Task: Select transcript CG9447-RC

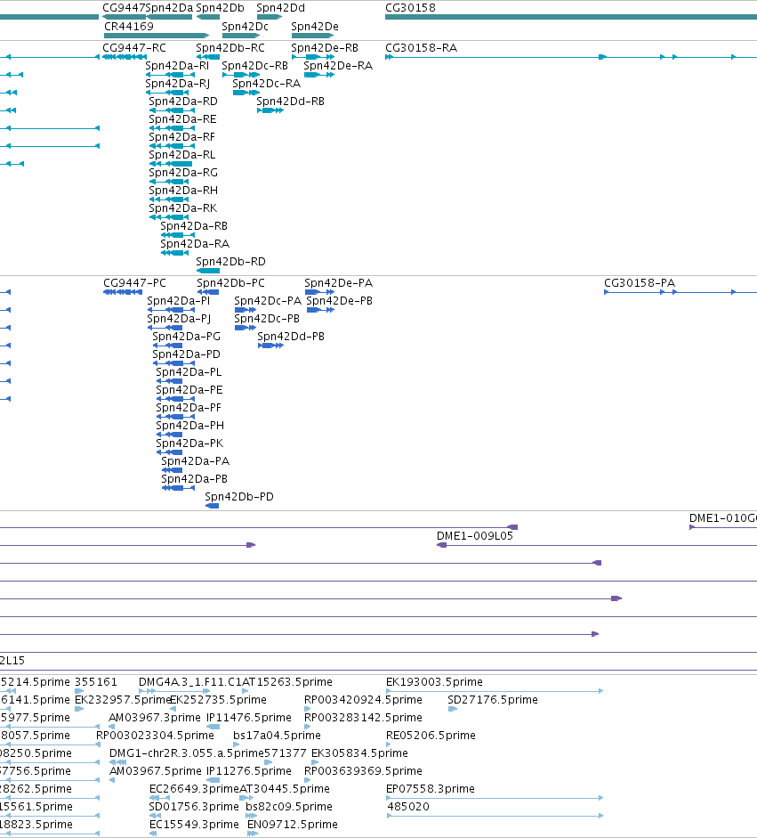Action: pyautogui.click(x=134, y=47)
